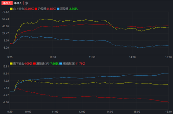Image resolution: width=173 pixels, height=114 pixels.
Task: Click the red 港股通(沪) legend swatch
Action: pyautogui.click(x=34, y=63)
